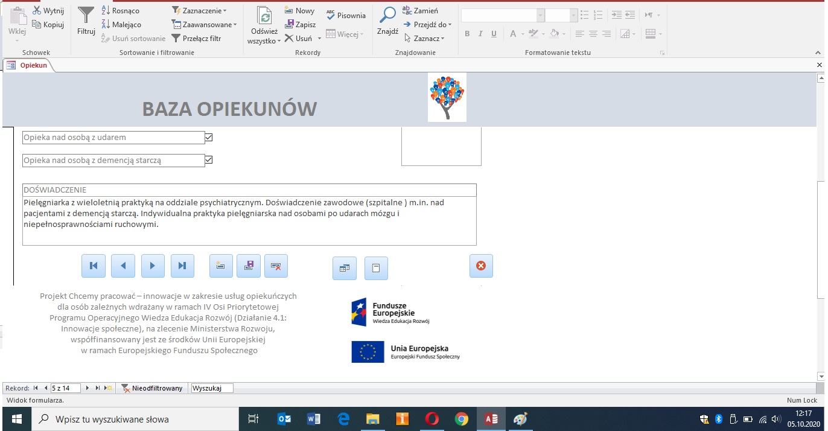Expand the Zaznaczenie dropdown
The image size is (828, 431).
point(199,11)
